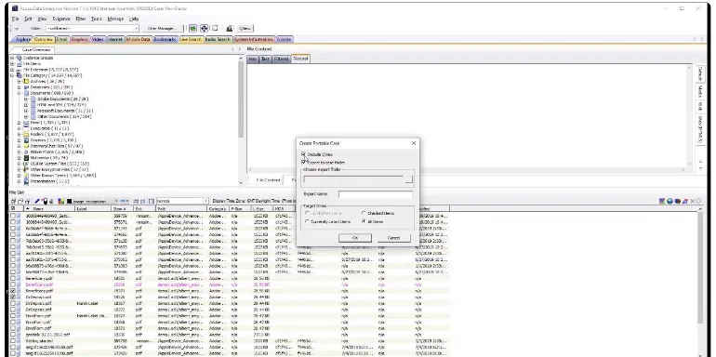This screenshot has height=357, width=716.
Task: Switch to the Bookmarks tab
Action: tap(165, 40)
